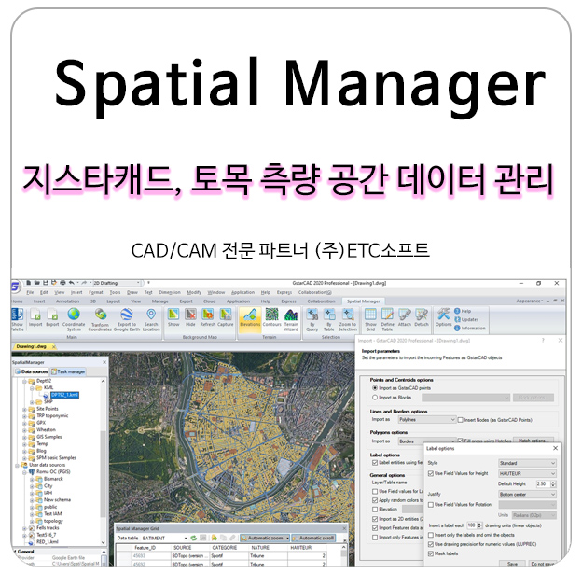Viewport: 582px width, 574px height.
Task: Click the undo arrow in quick access toolbar
Action: point(71,283)
